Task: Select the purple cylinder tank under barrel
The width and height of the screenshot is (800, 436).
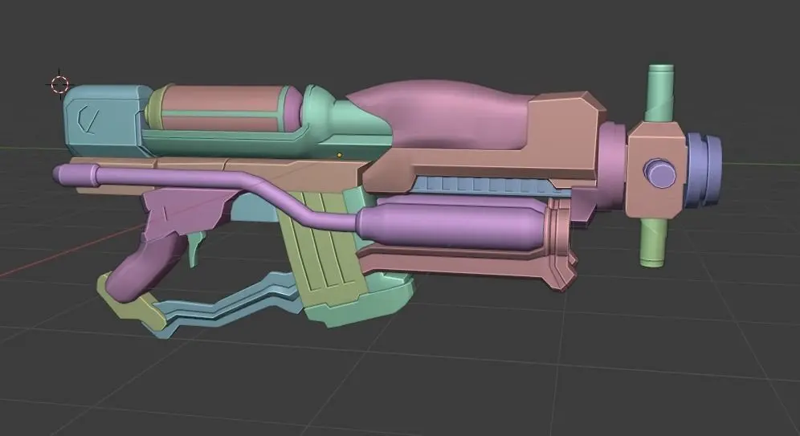Action: click(451, 227)
